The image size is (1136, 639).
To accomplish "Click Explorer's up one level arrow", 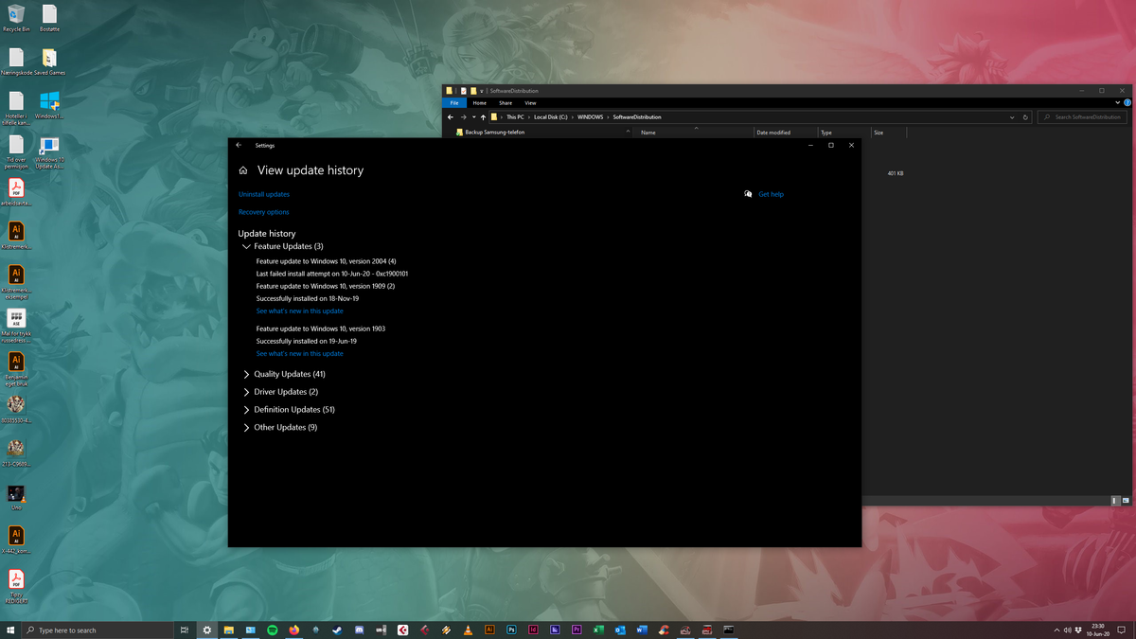I will (483, 117).
